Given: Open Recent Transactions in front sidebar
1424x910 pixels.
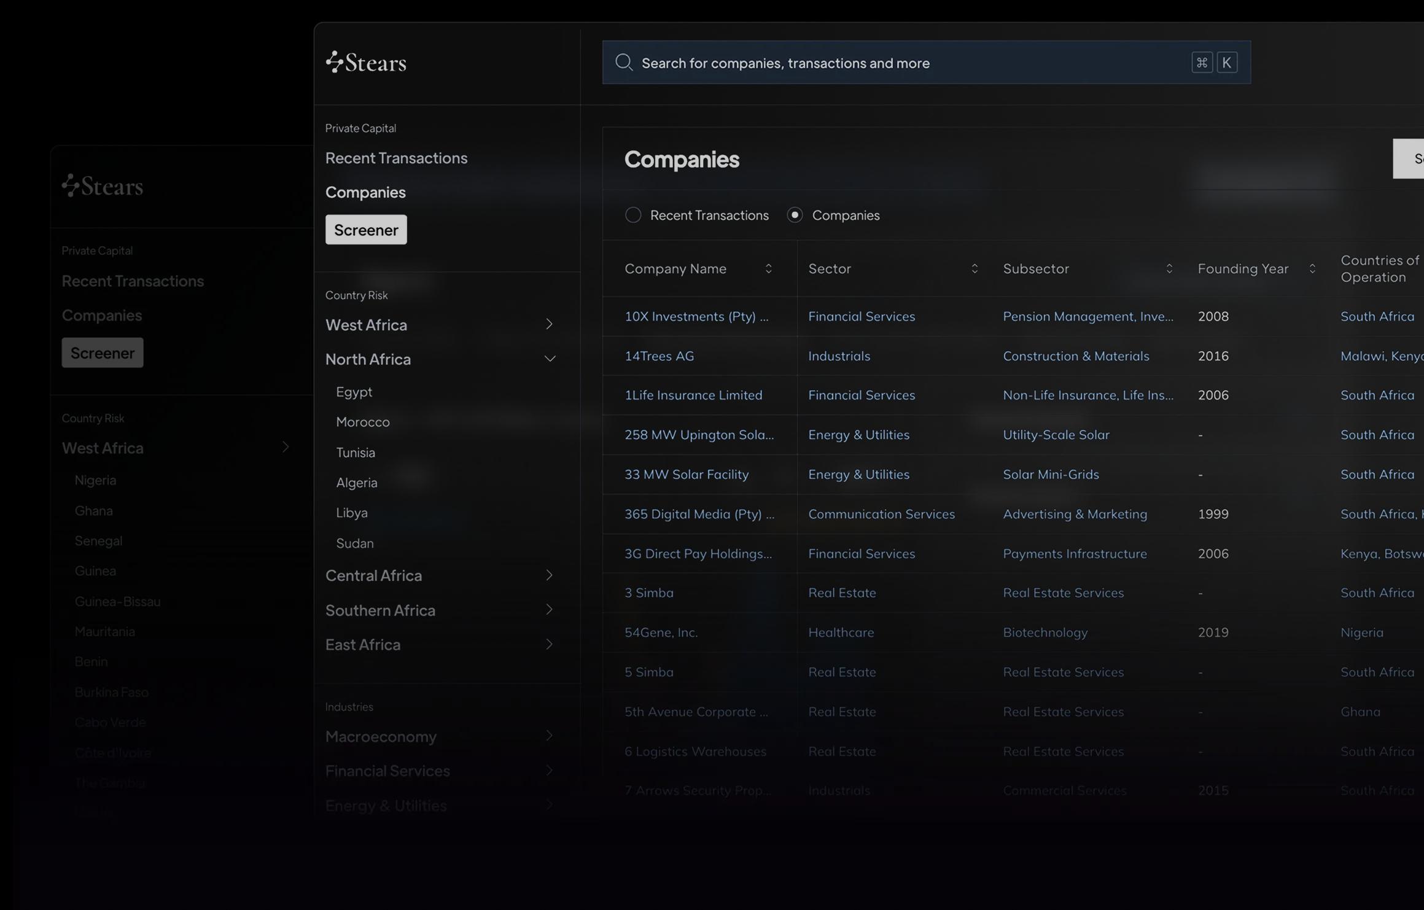Looking at the screenshot, I should click(x=396, y=158).
